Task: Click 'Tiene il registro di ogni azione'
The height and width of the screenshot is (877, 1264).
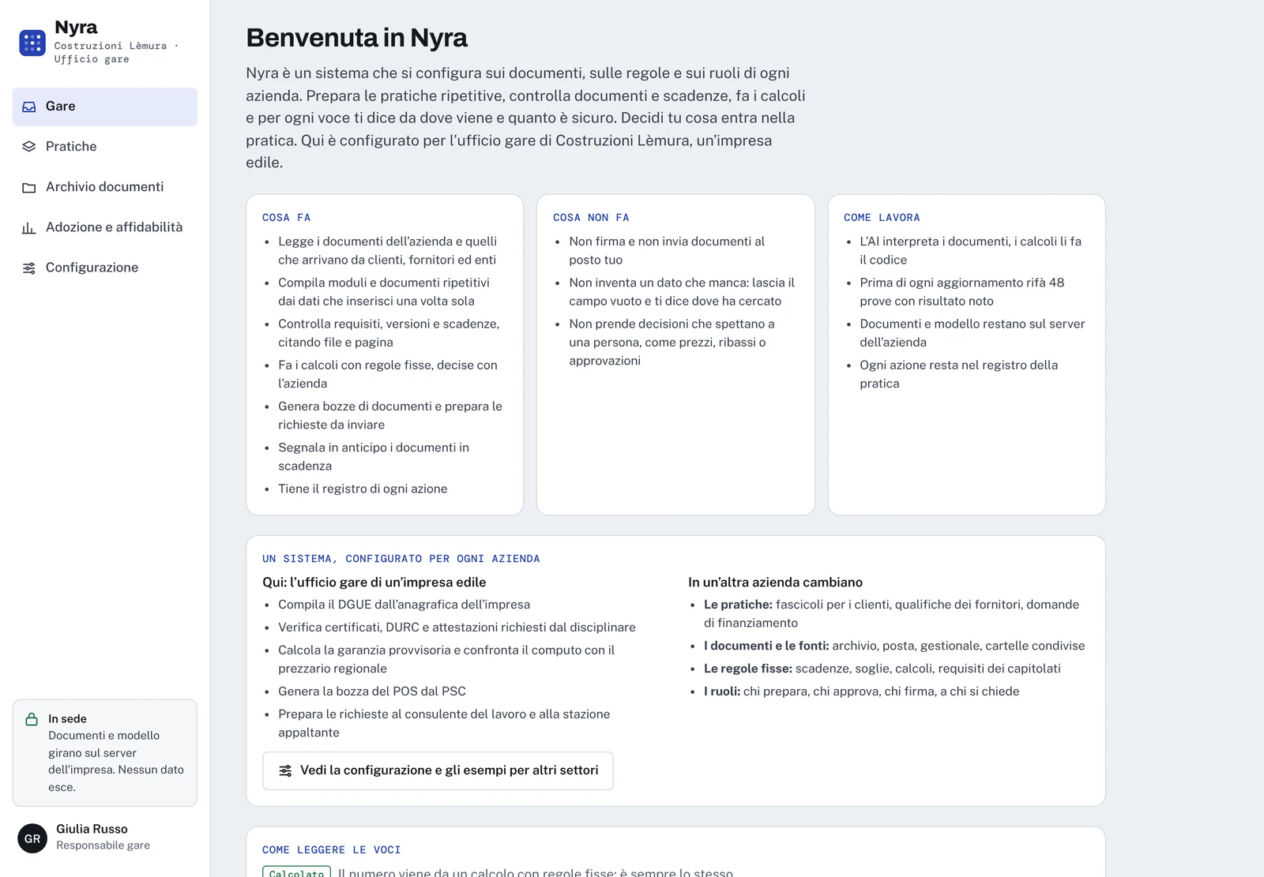Action: pyautogui.click(x=363, y=489)
